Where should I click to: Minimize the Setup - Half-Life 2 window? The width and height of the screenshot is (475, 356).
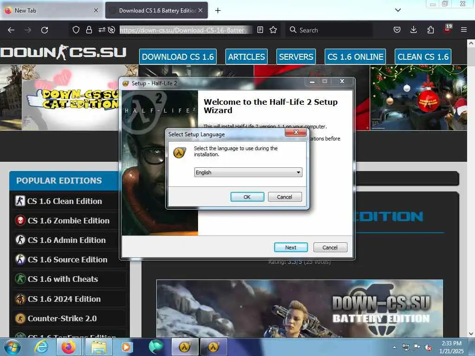click(x=312, y=82)
